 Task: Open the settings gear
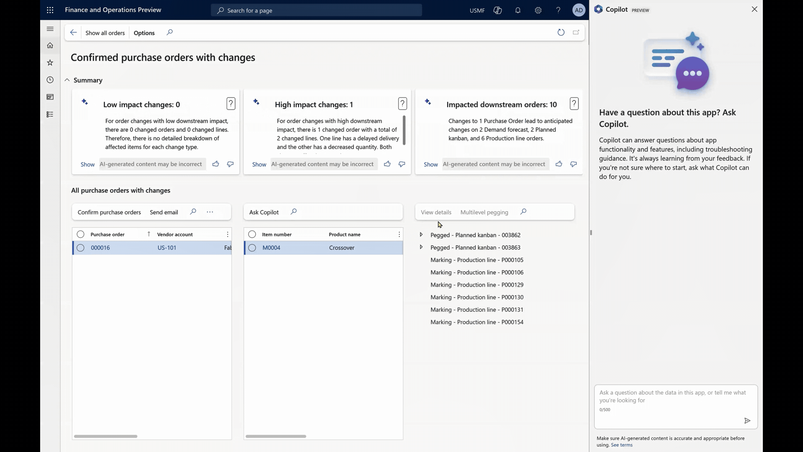tap(538, 10)
